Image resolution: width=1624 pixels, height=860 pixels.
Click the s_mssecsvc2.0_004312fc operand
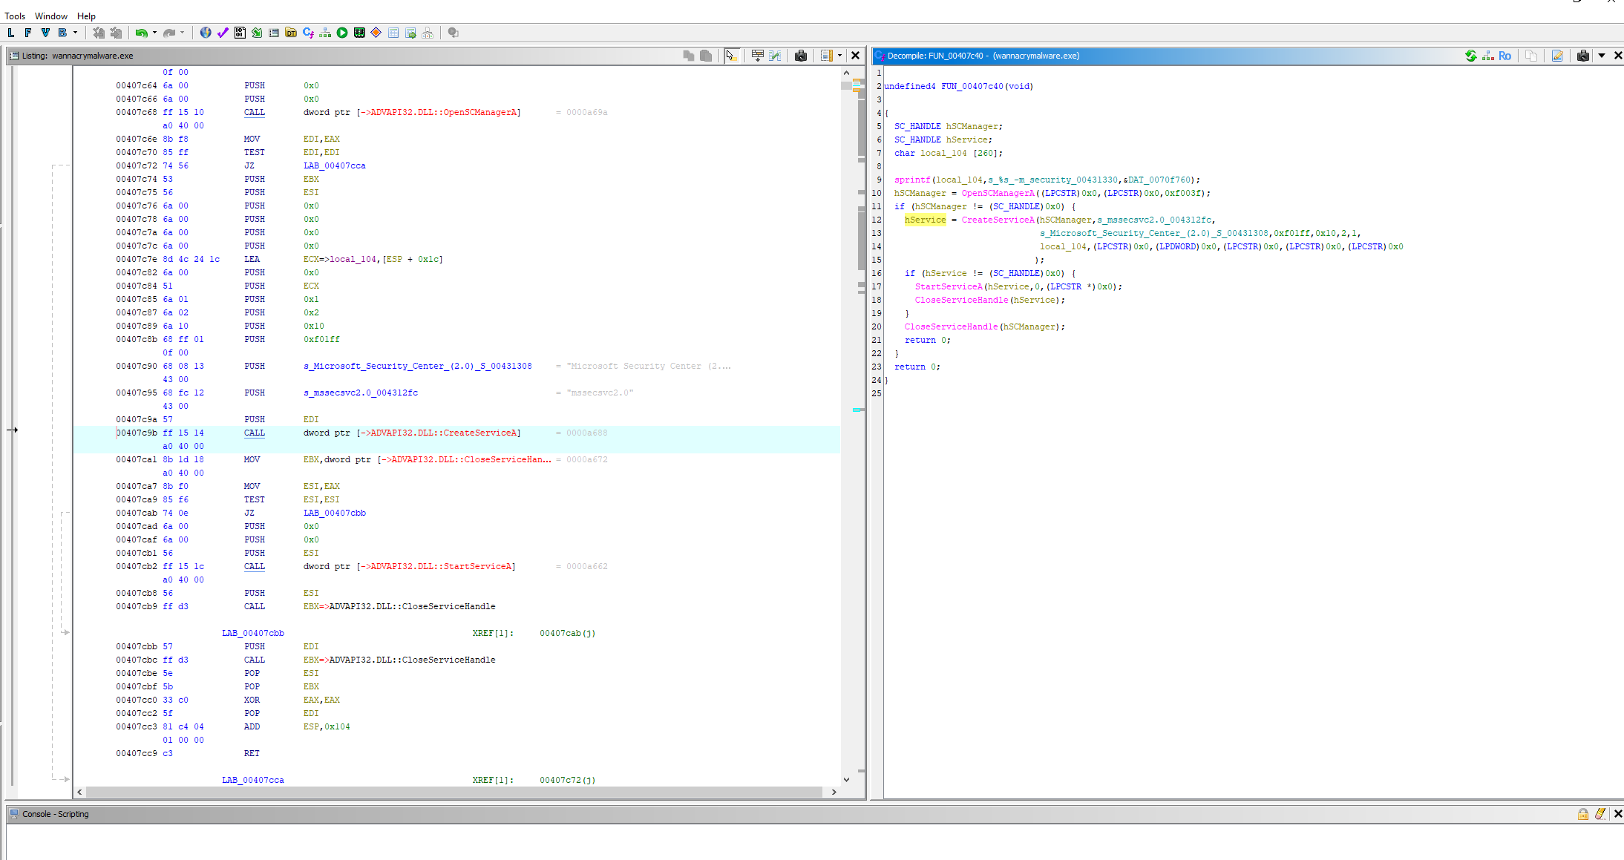[361, 393]
